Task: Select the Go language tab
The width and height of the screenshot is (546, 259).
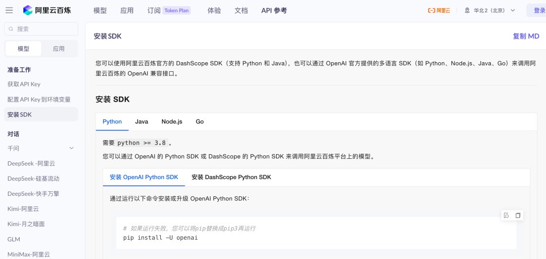Action: click(x=200, y=121)
